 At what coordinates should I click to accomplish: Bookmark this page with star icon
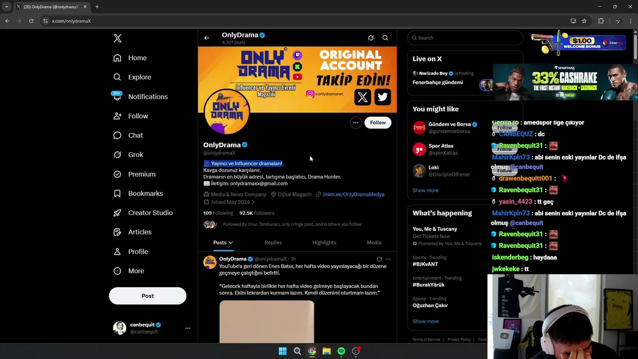(584, 21)
